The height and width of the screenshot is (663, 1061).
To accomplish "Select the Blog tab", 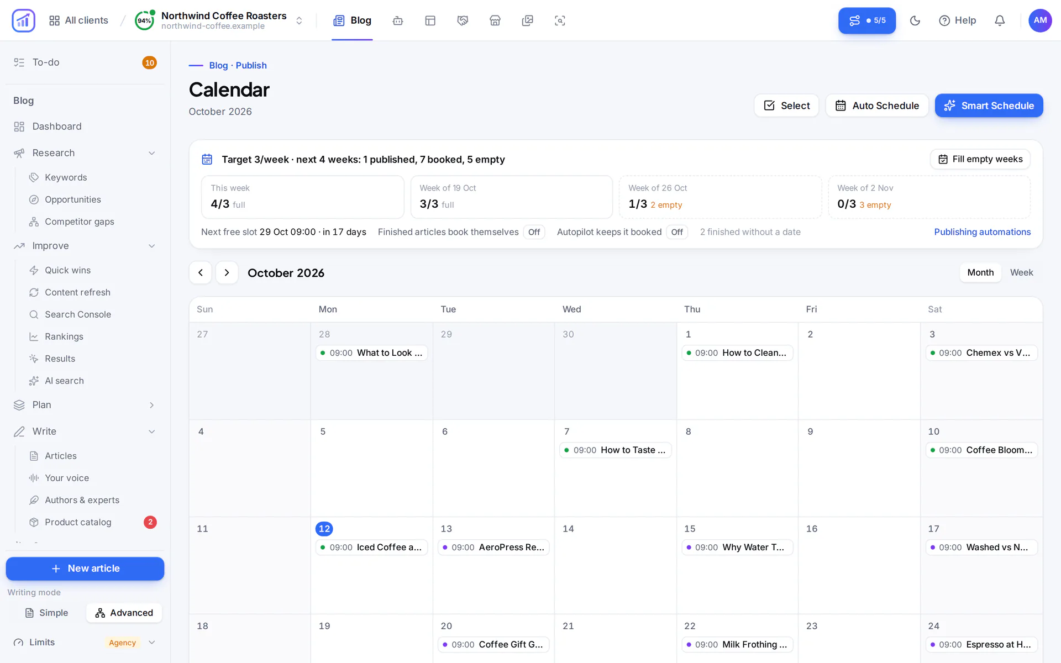I will [352, 20].
